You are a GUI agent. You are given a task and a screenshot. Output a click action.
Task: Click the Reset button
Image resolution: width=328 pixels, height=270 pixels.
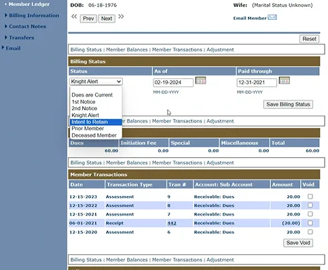click(x=309, y=39)
